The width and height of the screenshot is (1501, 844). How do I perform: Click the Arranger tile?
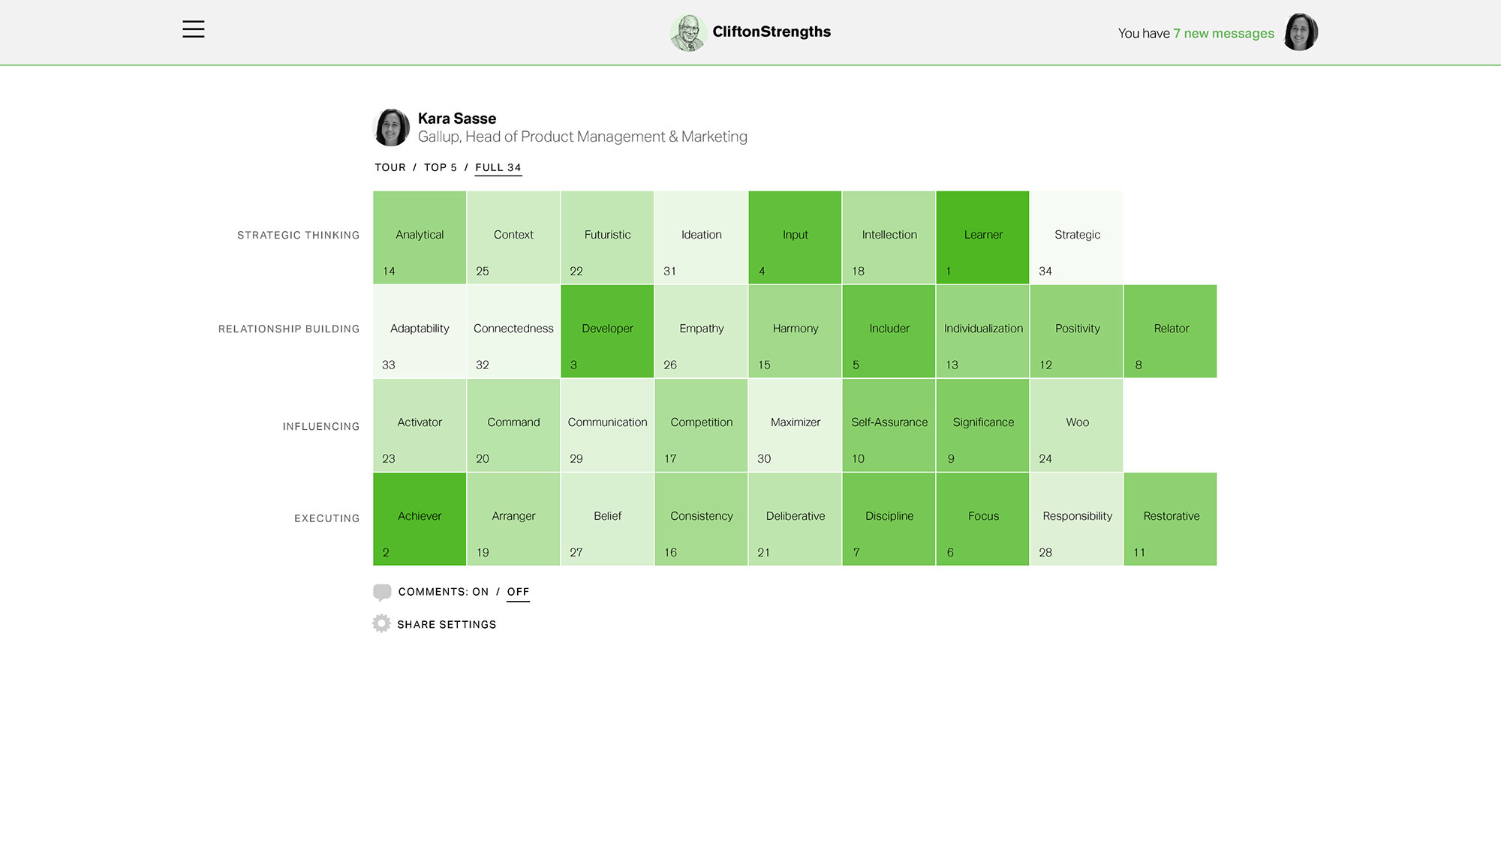tap(513, 519)
